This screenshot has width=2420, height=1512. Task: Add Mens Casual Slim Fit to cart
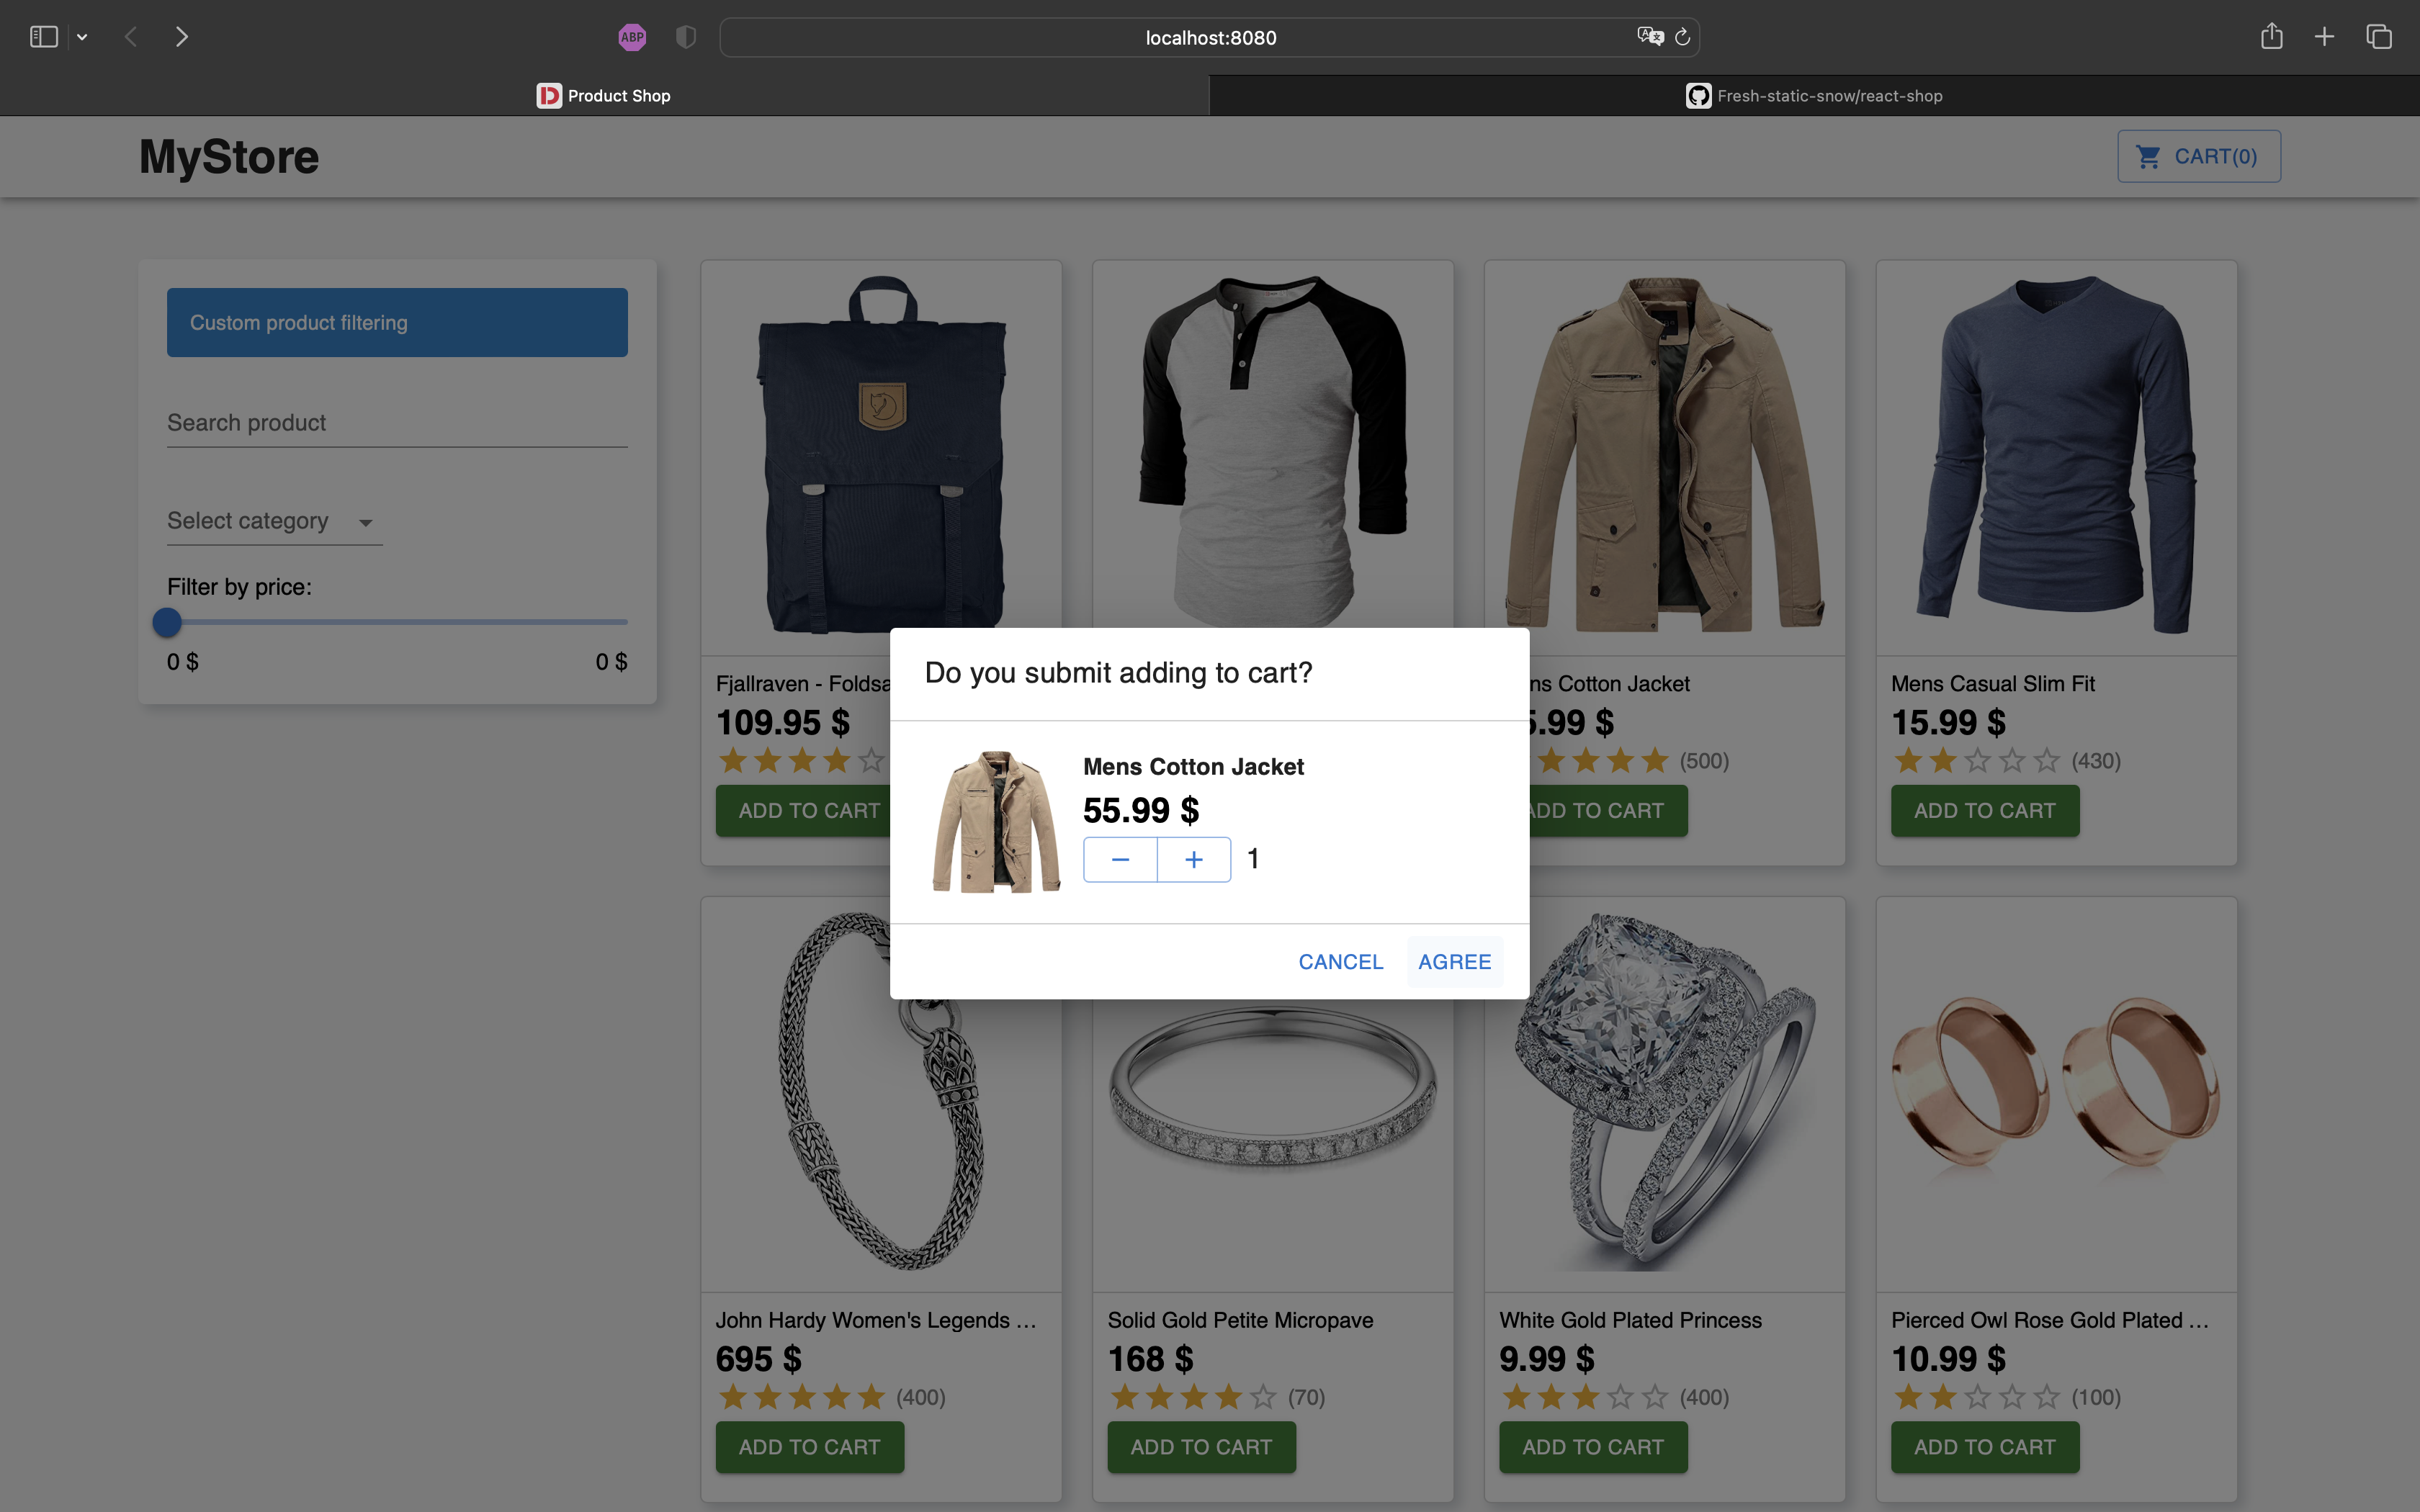click(x=1985, y=810)
